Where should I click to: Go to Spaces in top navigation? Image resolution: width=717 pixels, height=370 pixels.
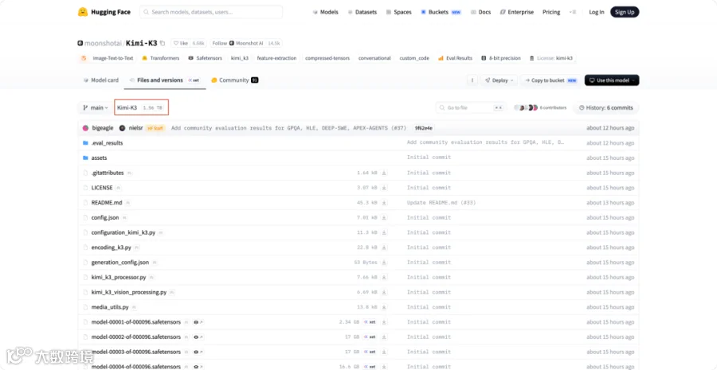pos(399,13)
